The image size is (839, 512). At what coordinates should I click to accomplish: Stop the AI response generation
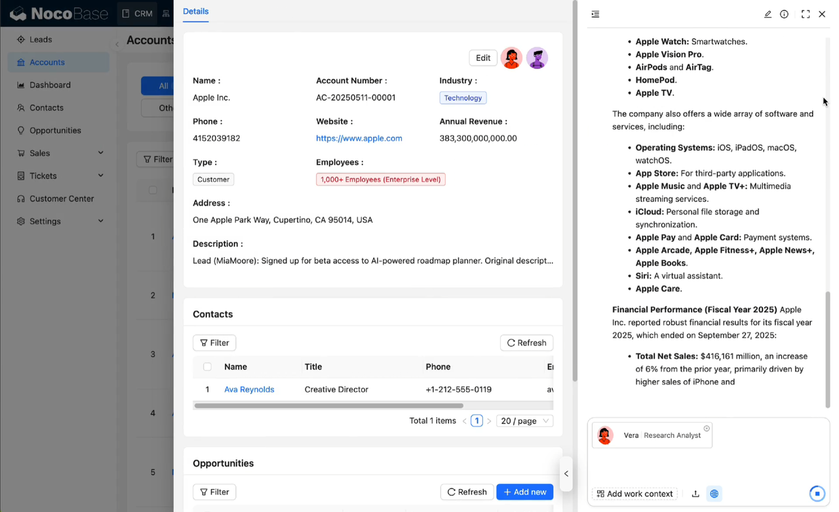[817, 494]
